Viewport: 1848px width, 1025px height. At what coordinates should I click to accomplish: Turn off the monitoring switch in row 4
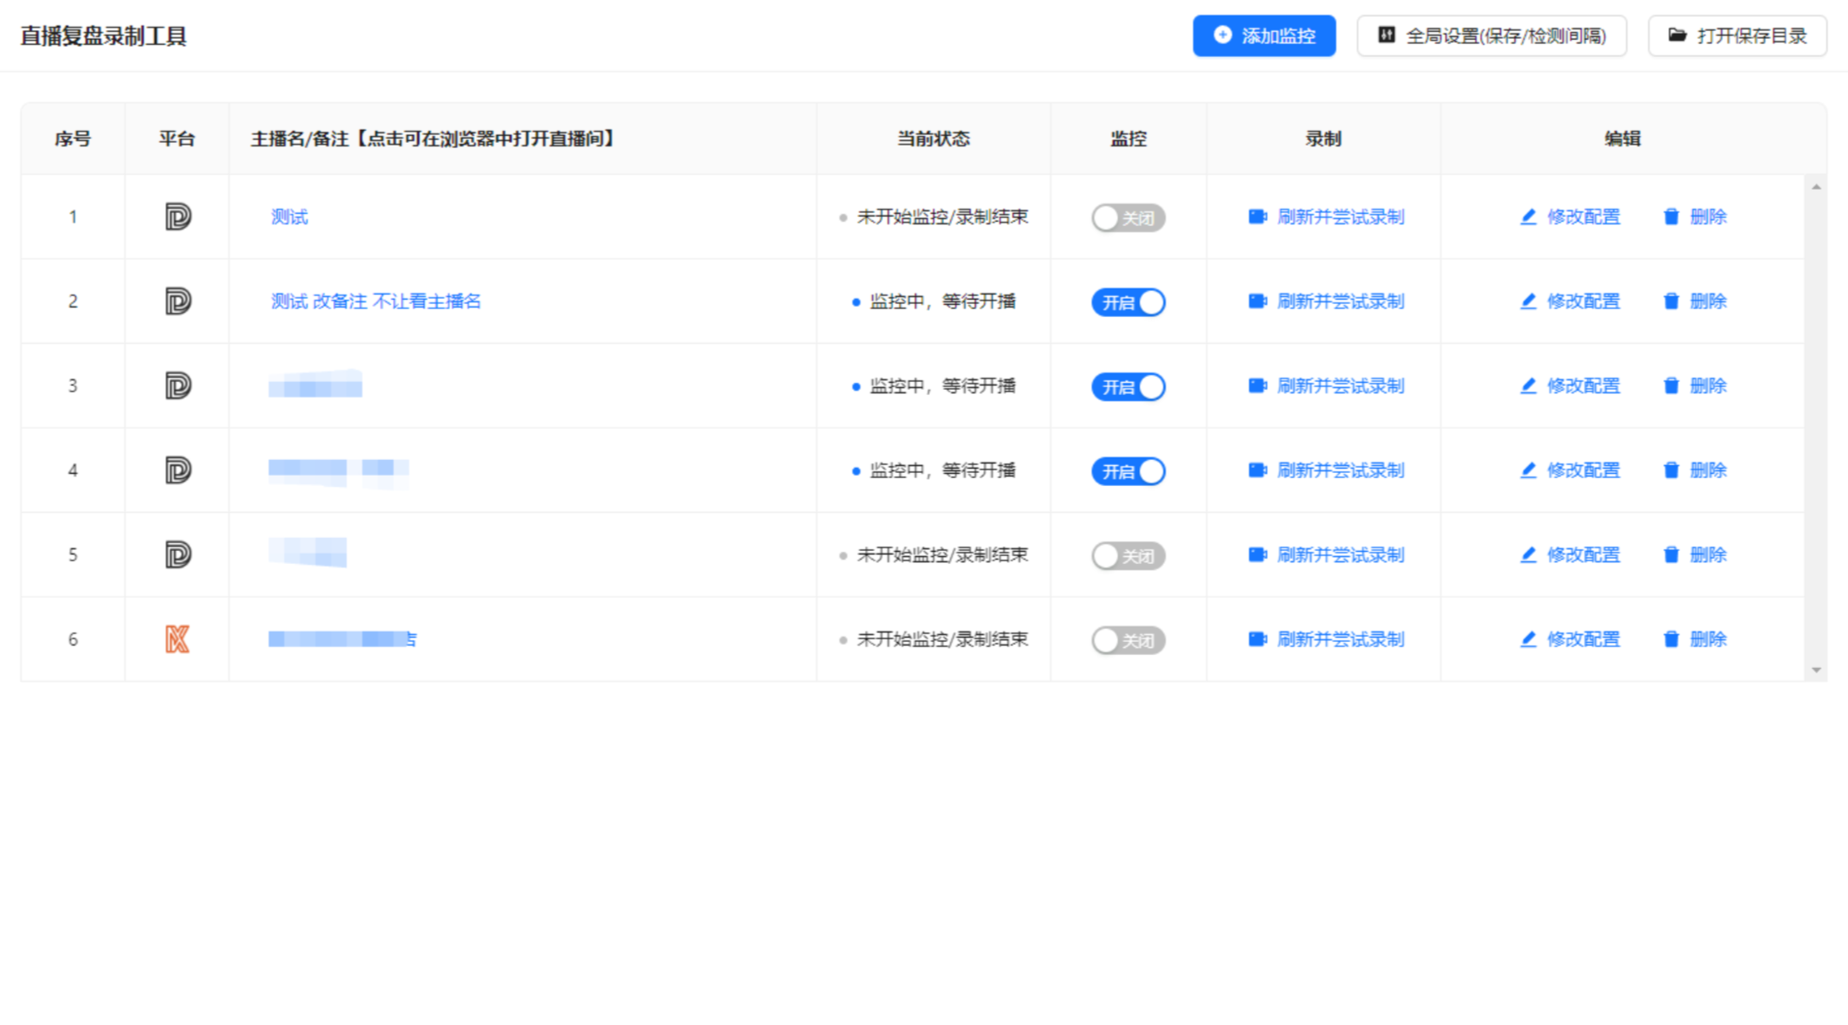click(1128, 471)
